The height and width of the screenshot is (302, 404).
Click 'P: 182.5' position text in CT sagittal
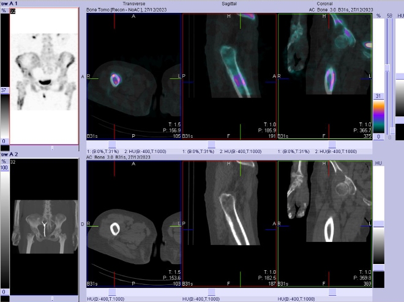pyautogui.click(x=267, y=278)
